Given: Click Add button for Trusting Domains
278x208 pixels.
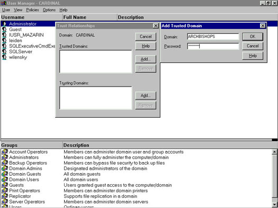Looking at the screenshot, I should [x=146, y=96].
